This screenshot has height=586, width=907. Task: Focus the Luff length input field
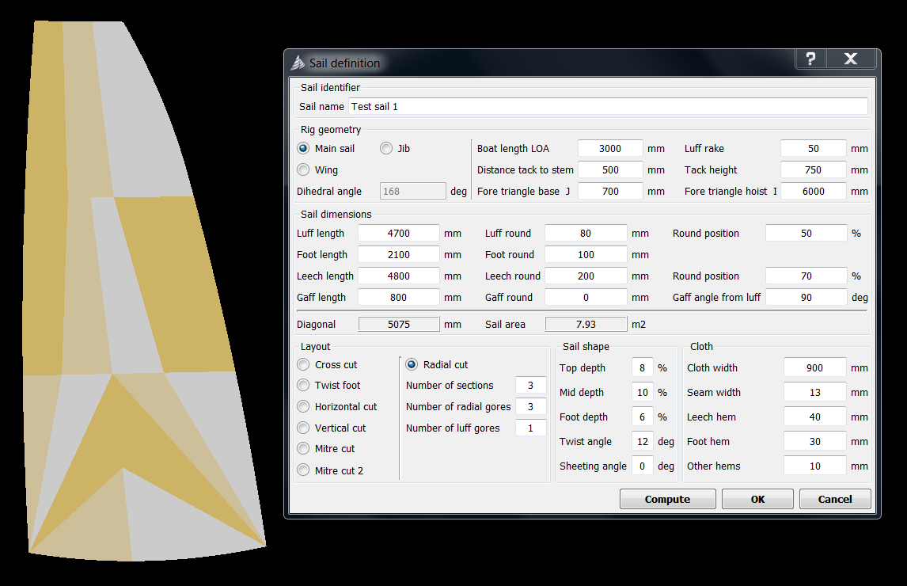point(398,233)
